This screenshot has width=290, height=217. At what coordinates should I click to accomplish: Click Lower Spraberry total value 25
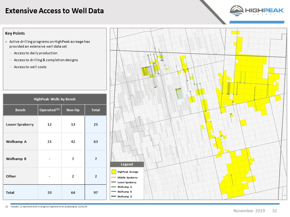pyautogui.click(x=96, y=124)
